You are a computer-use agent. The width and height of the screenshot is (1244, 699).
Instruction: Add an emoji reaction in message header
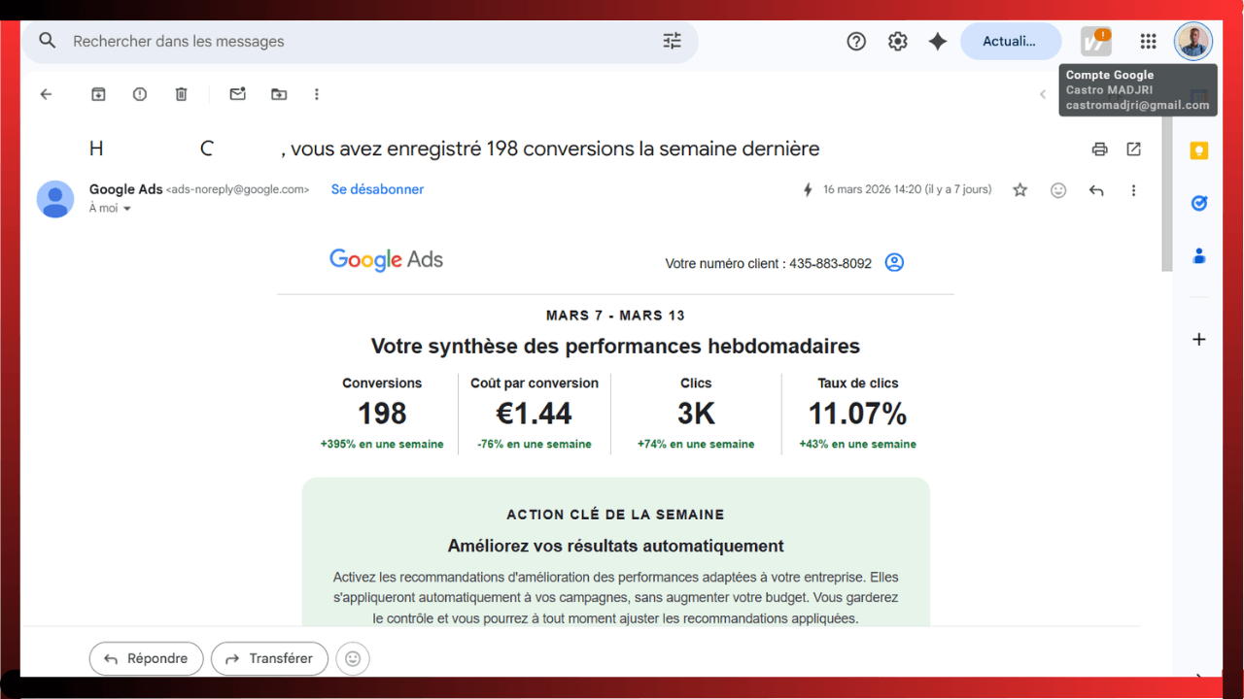pyautogui.click(x=1058, y=190)
